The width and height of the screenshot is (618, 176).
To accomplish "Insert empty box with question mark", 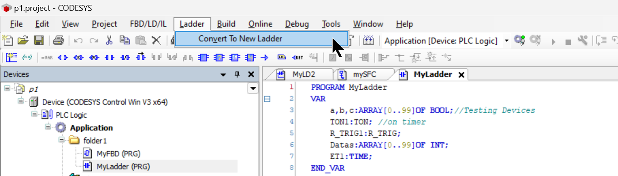I will pos(219,57).
